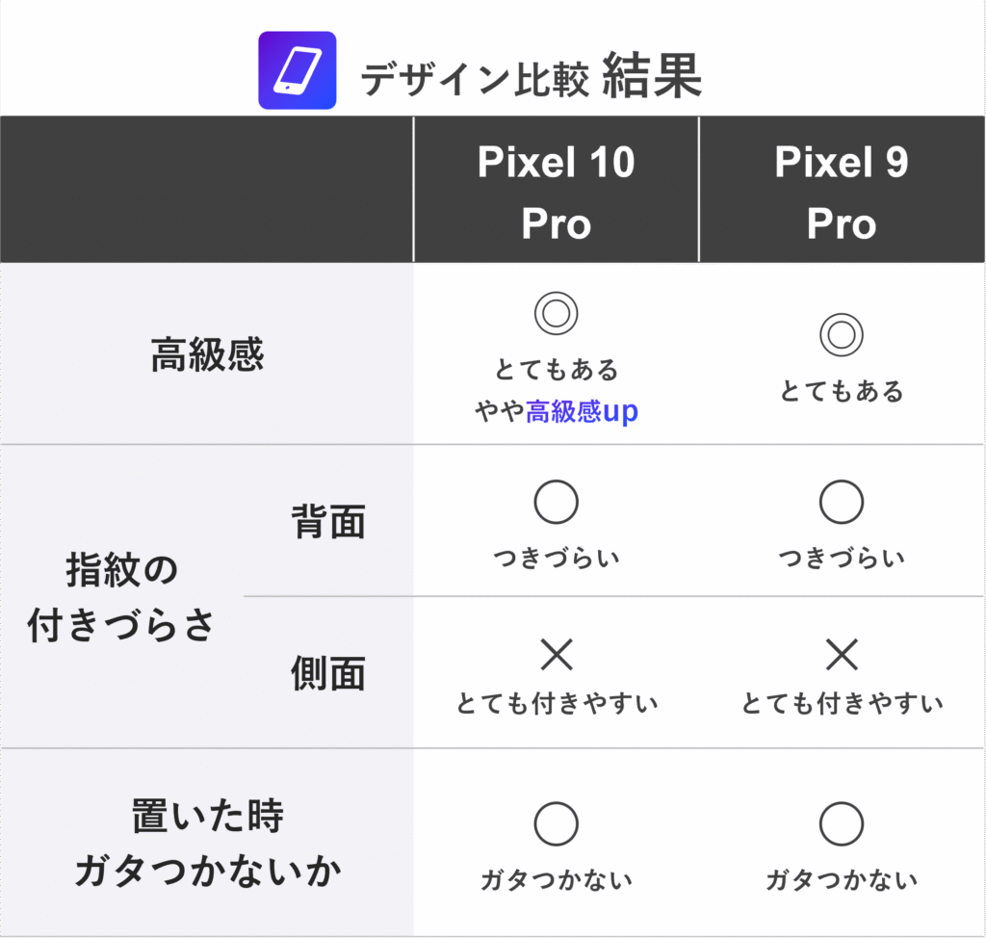Click the 背面 circle for Pixel 9 Pro
This screenshot has width=986, height=938.
842,501
